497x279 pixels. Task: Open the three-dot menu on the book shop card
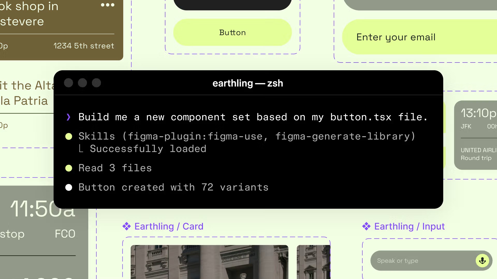107,5
